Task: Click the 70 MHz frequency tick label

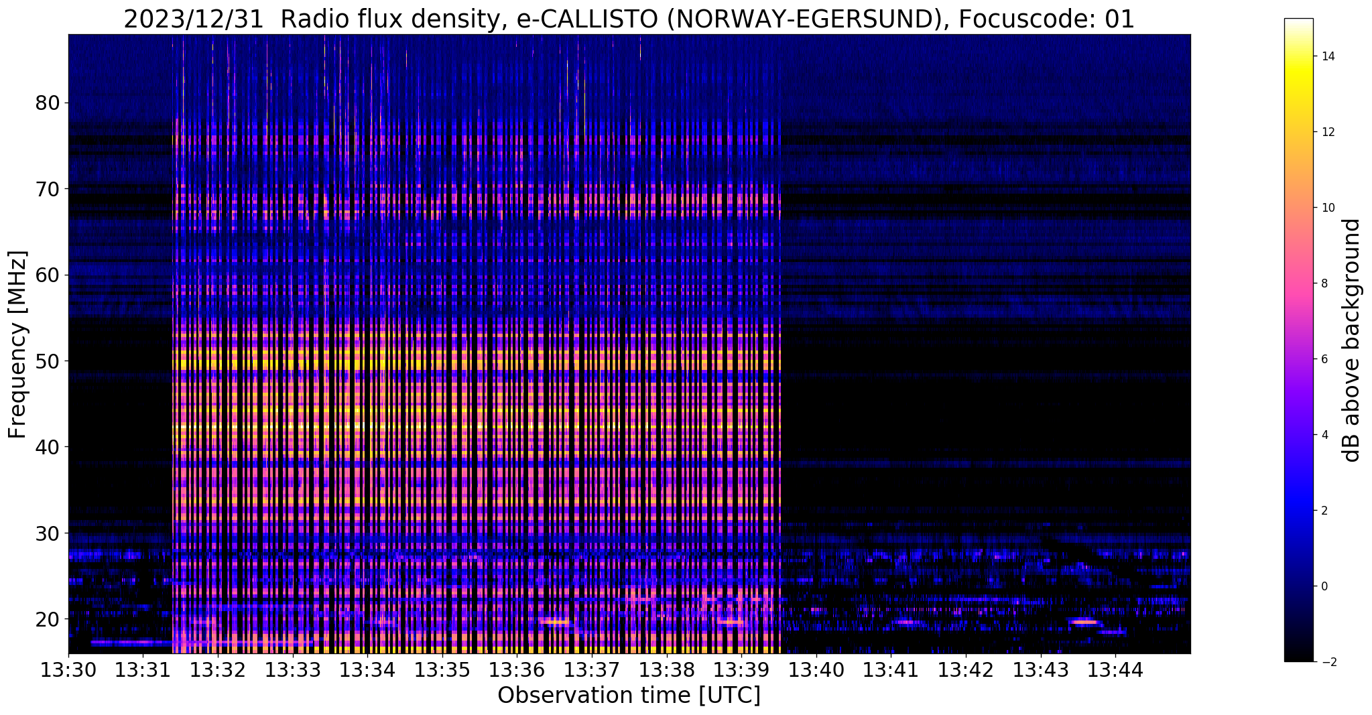Action: point(47,189)
